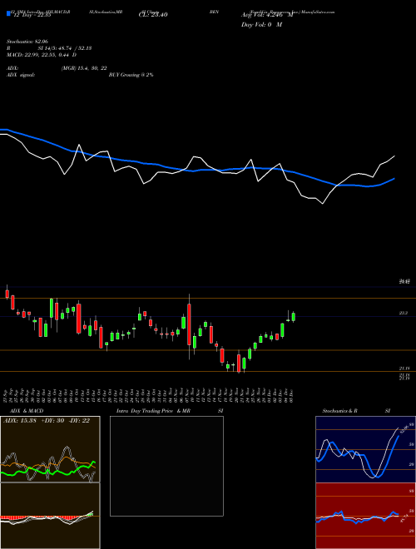The width and height of the screenshot is (416, 549).
Task: Click the BEN ticker symbol
Action: click(x=214, y=12)
